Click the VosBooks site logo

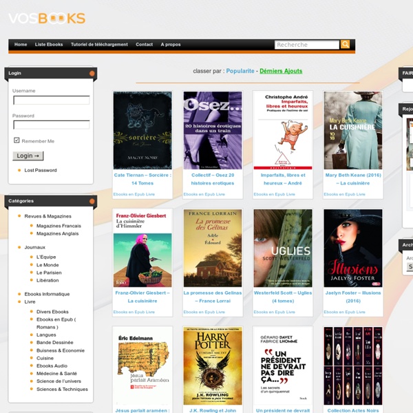[x=47, y=19]
